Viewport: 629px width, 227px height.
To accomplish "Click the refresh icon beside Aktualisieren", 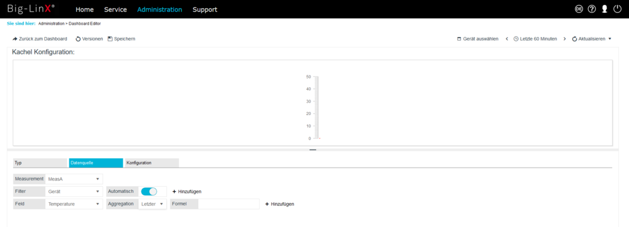I will pyautogui.click(x=574, y=39).
